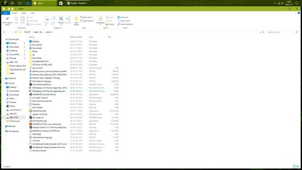This screenshot has width=302, height=170.
Task: Open the address bar history dropdown
Action: (x=260, y=32)
